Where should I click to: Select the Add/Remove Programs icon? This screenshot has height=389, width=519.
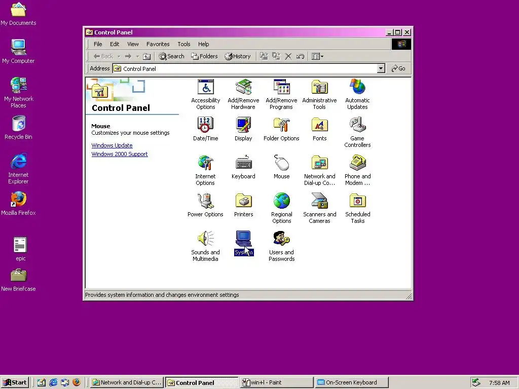281,94
